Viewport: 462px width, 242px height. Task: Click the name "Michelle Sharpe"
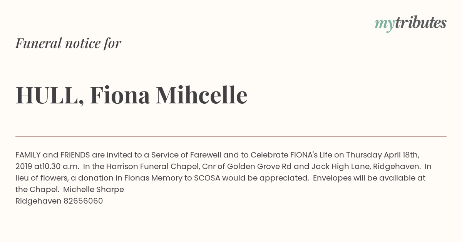(94, 190)
